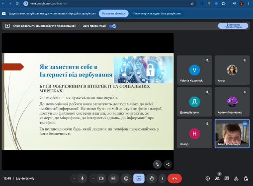Open the chat with everyone icon

coord(227,179)
